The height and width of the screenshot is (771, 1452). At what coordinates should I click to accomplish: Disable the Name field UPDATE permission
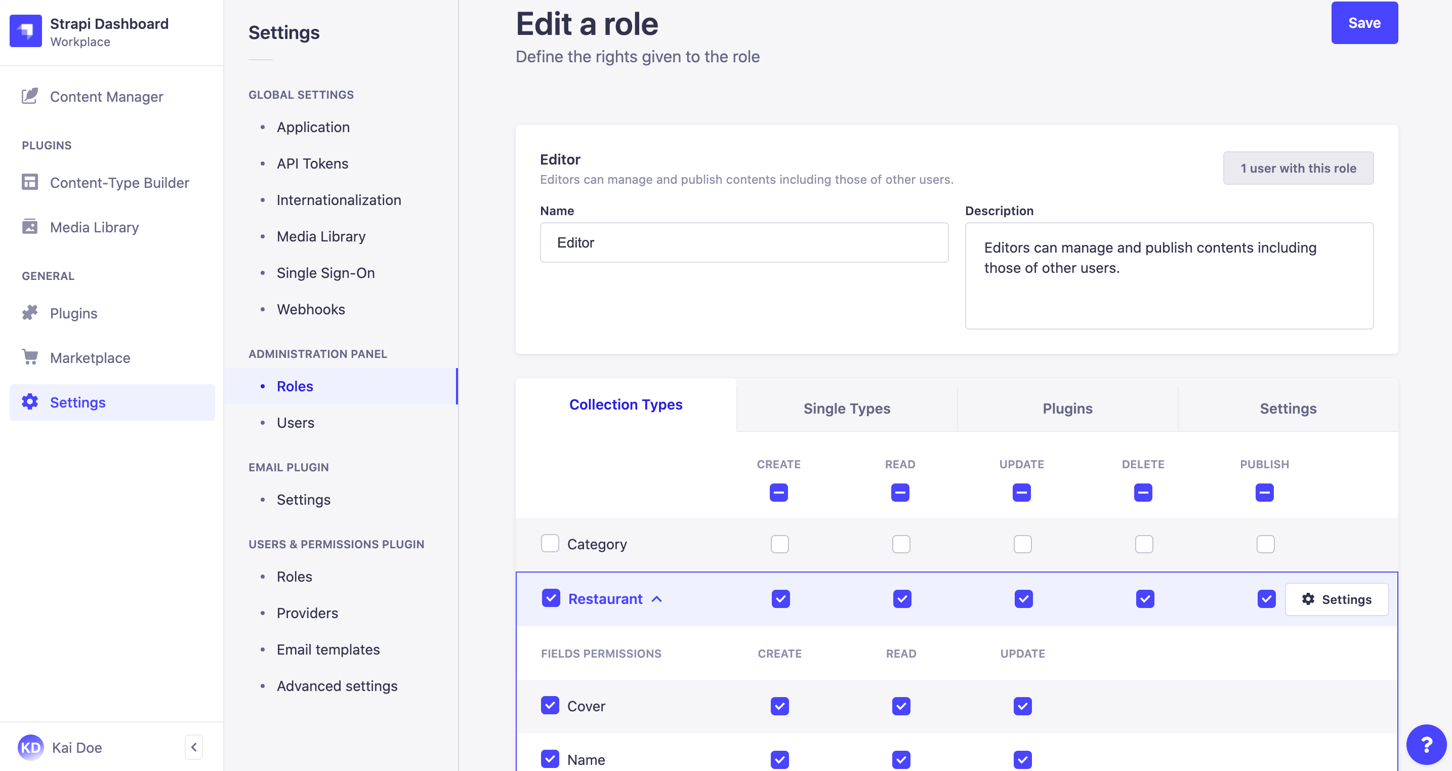coord(1023,759)
